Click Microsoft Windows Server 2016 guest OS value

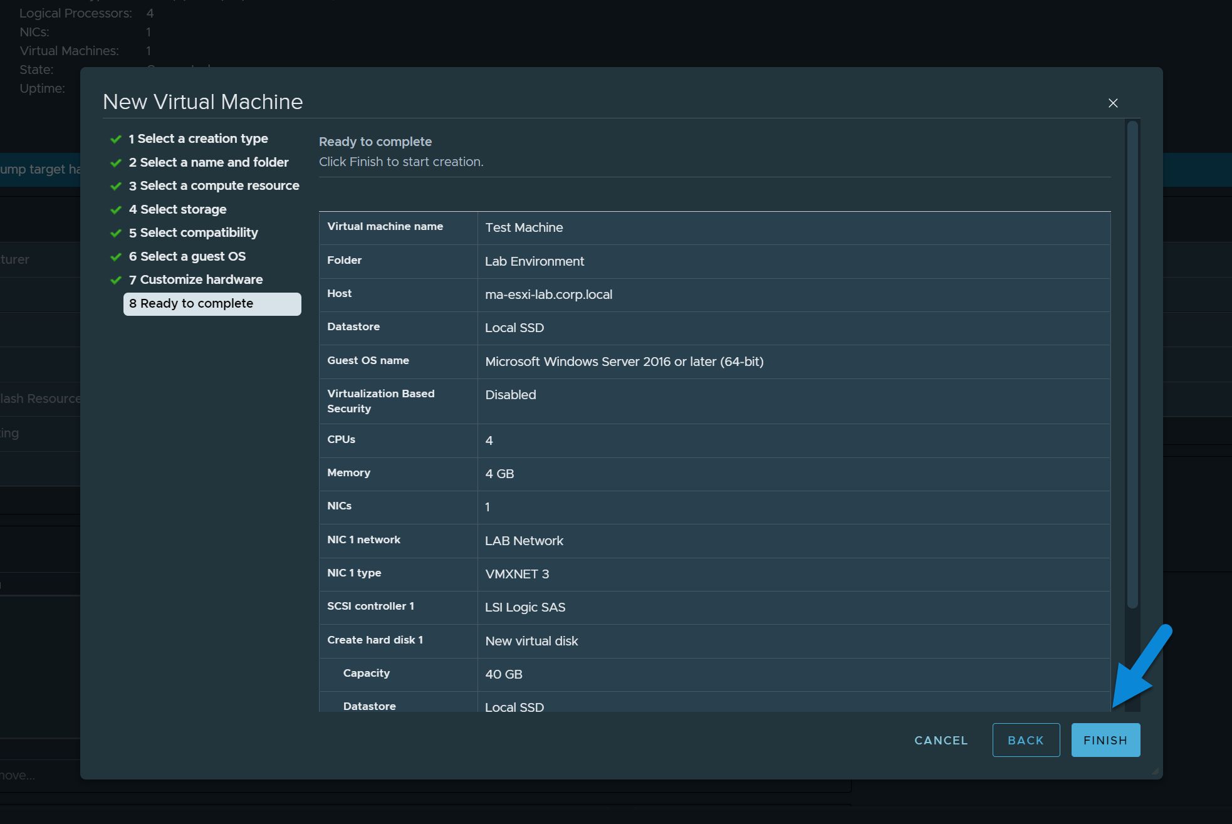point(624,362)
